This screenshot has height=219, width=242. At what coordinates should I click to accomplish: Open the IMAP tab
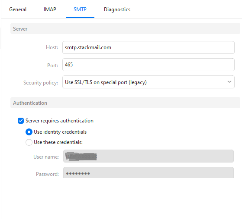click(x=50, y=9)
